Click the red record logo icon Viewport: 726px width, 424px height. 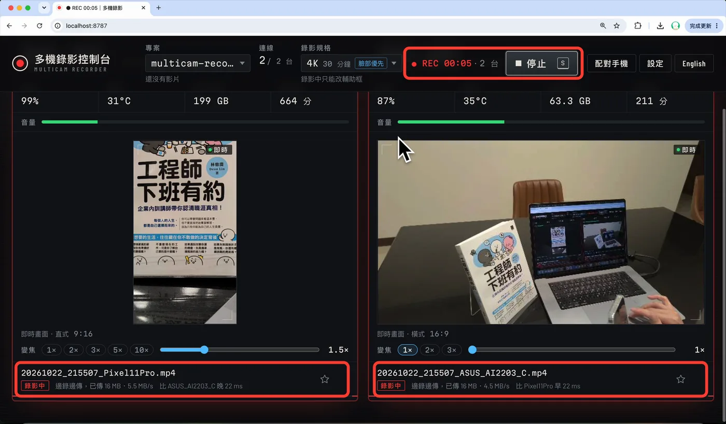click(20, 63)
